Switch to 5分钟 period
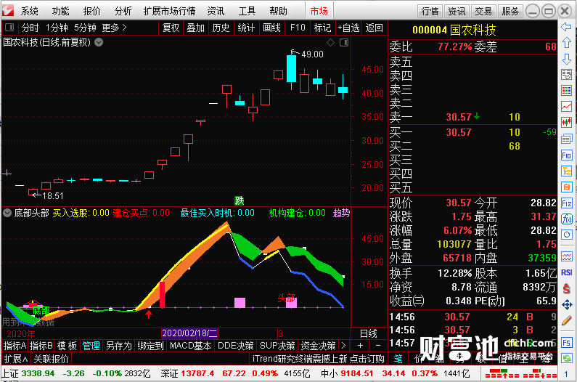 coord(85,28)
